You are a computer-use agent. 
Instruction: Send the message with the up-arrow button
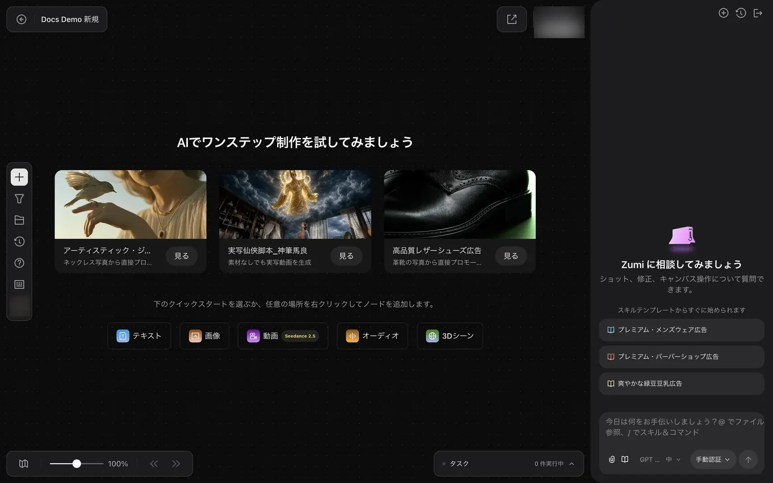pyautogui.click(x=748, y=459)
